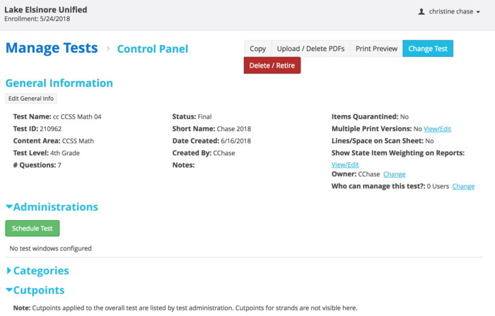495x316 pixels.
Task: Open Upload / Delete PDFs
Action: click(x=310, y=49)
